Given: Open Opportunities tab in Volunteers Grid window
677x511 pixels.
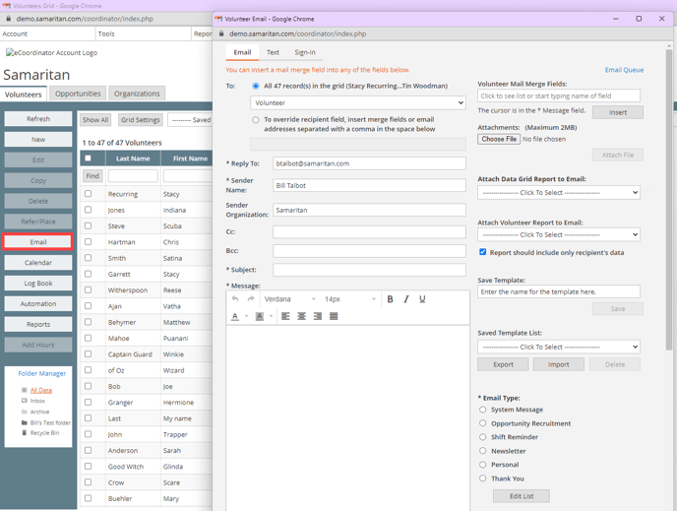Looking at the screenshot, I should point(78,94).
